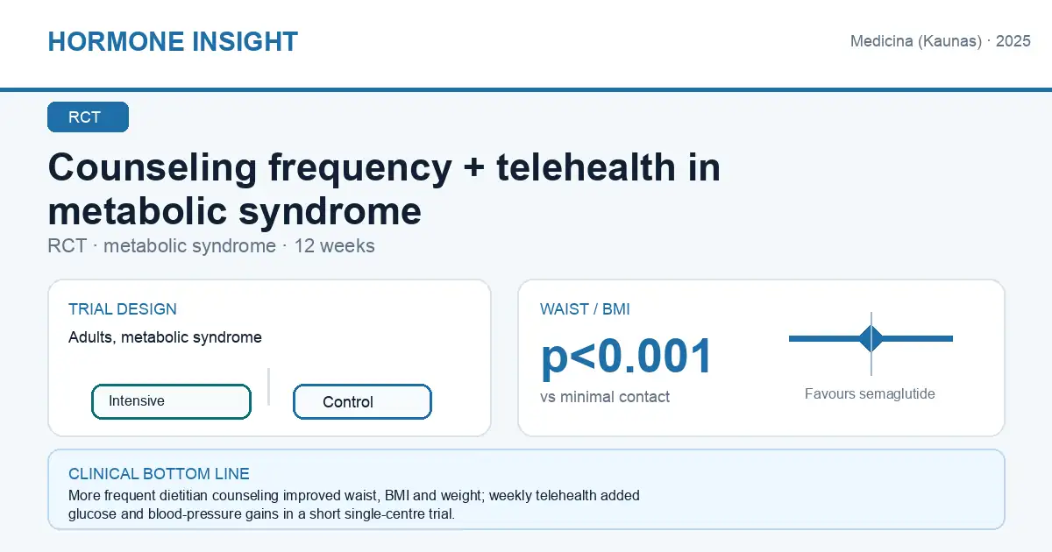The image size is (1052, 552).
Task: Click the Adults, metabolic syndrome text
Action: pos(165,337)
